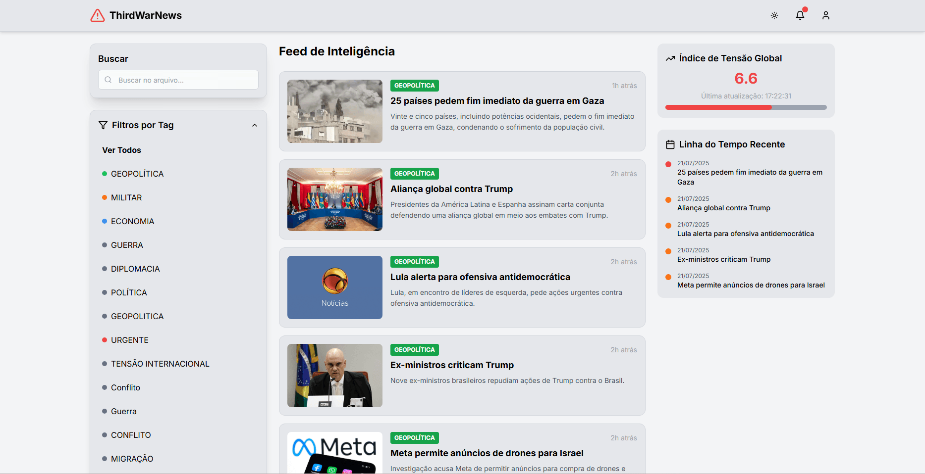Open timeline entry Ex-ministros criticam Trump

(724, 259)
